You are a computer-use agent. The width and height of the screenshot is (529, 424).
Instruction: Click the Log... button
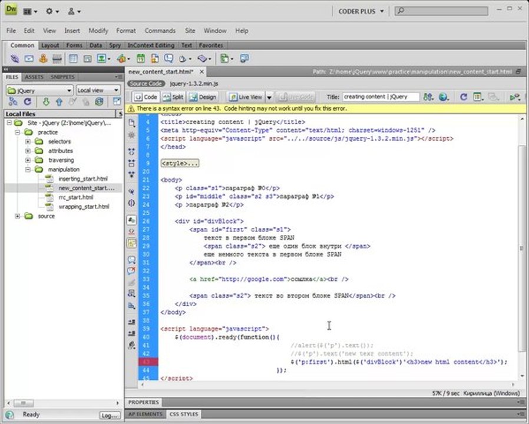[110, 416]
